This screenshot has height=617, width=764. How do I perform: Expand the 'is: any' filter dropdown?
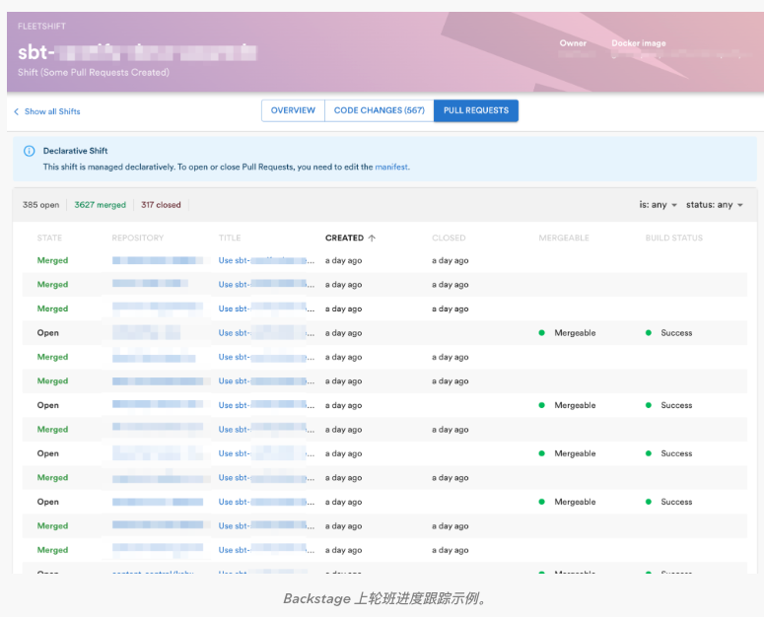click(x=659, y=205)
